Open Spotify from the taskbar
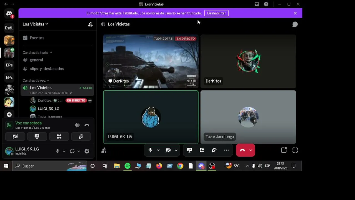The width and height of the screenshot is (355, 200). pos(127,166)
